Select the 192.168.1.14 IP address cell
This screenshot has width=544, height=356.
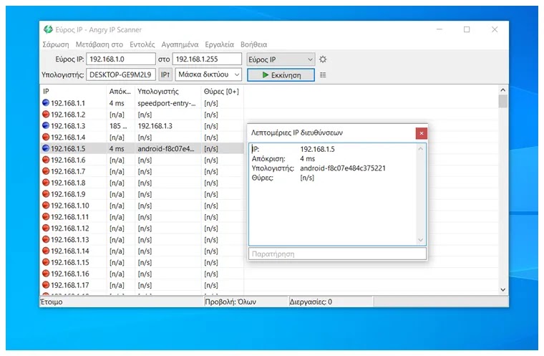tap(70, 251)
